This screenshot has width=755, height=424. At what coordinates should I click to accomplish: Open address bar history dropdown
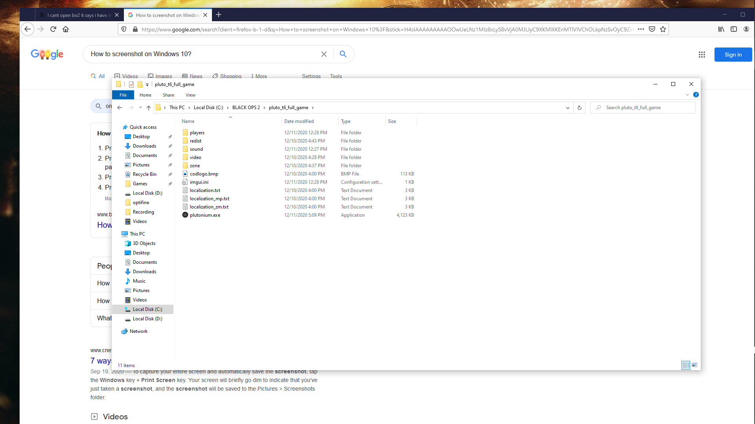567,108
